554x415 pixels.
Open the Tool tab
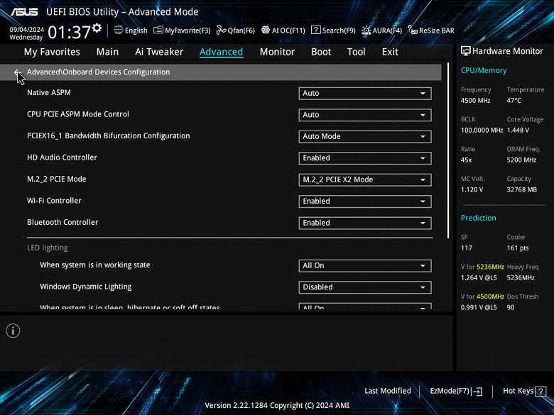356,52
